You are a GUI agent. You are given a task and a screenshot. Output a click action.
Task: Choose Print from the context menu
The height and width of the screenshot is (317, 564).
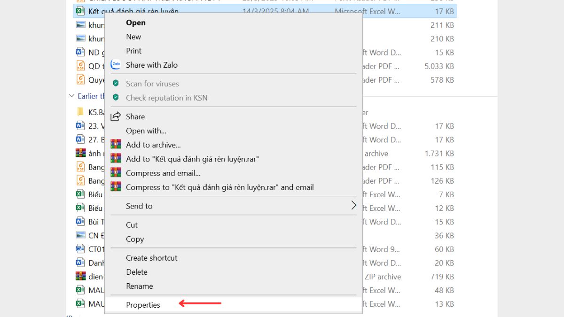point(133,51)
